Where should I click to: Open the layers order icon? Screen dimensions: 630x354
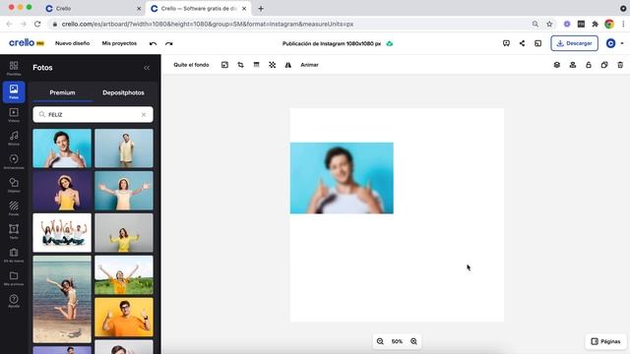click(x=556, y=65)
